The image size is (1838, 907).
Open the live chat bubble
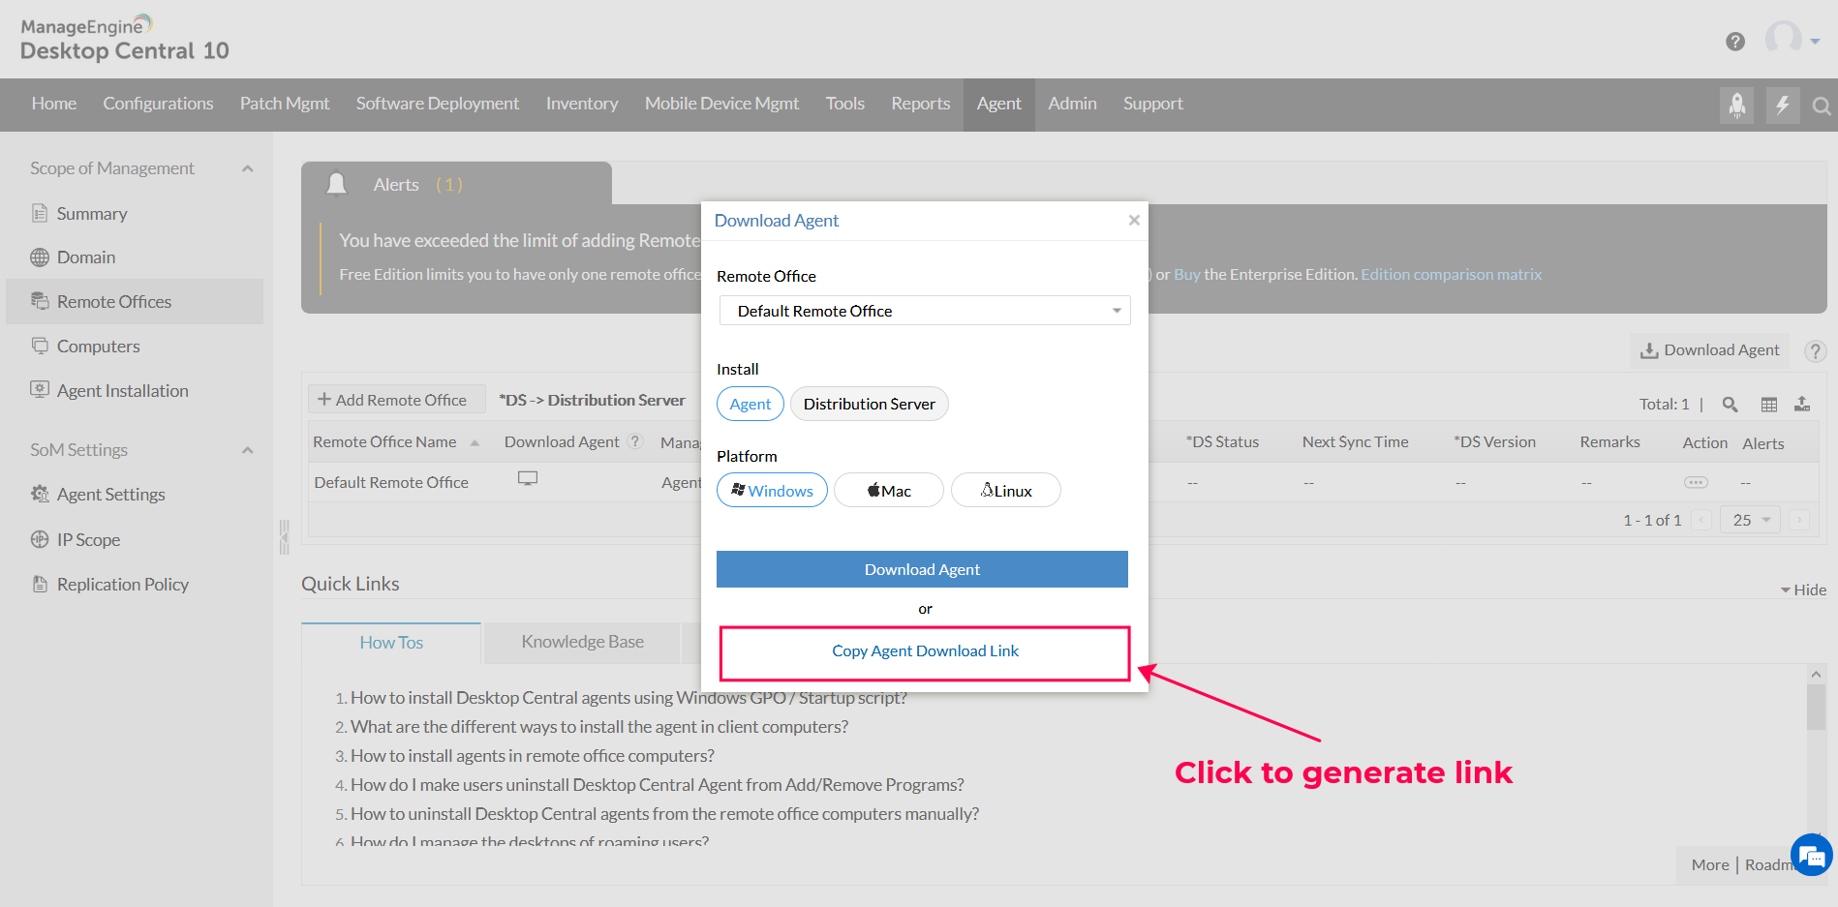click(x=1812, y=856)
